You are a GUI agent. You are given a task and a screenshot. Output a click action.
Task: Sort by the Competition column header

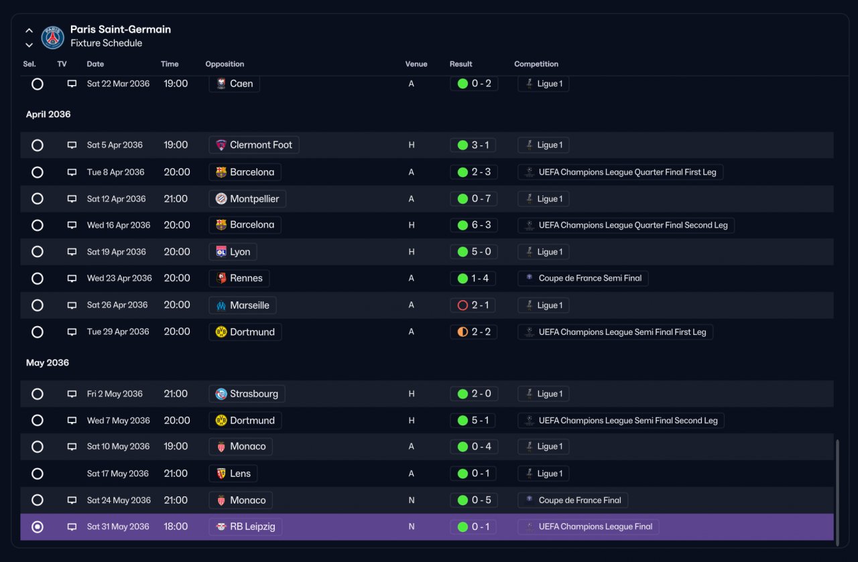click(536, 64)
